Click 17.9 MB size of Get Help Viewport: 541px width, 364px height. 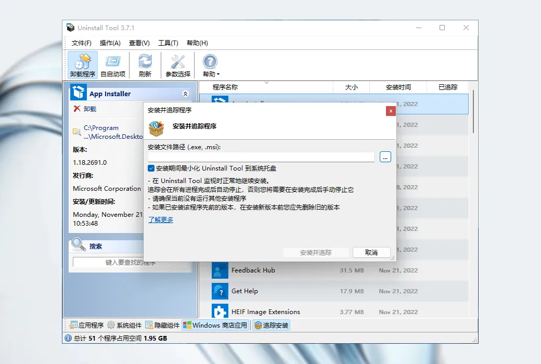[x=352, y=291]
